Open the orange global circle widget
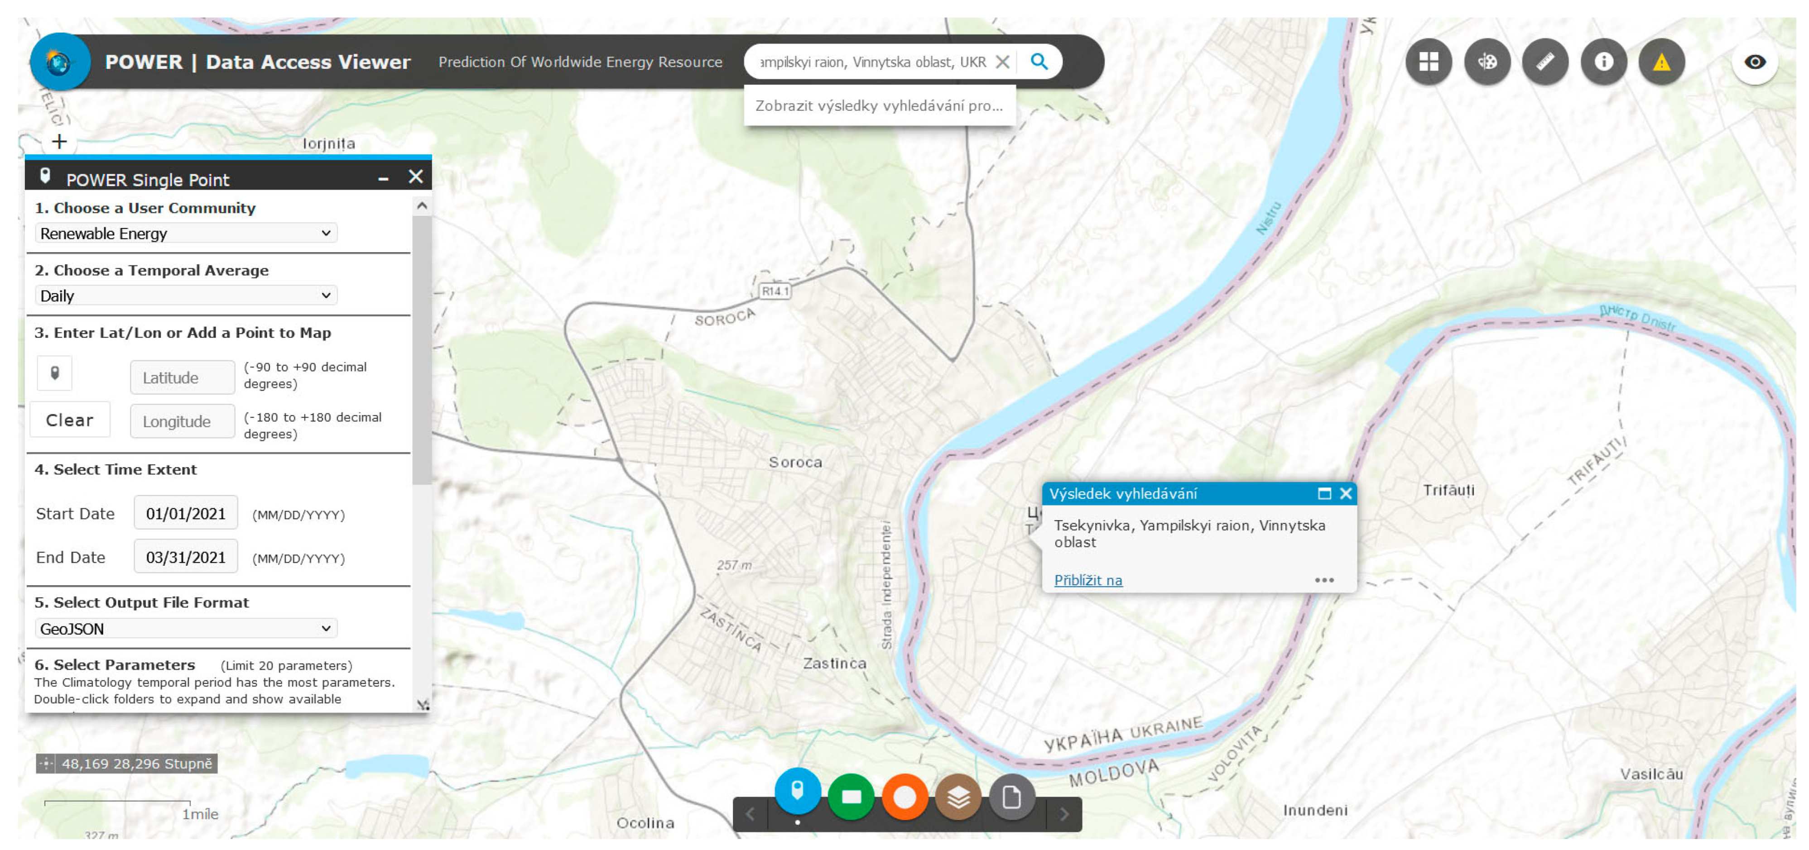This screenshot has height=850, width=1809. (x=904, y=797)
